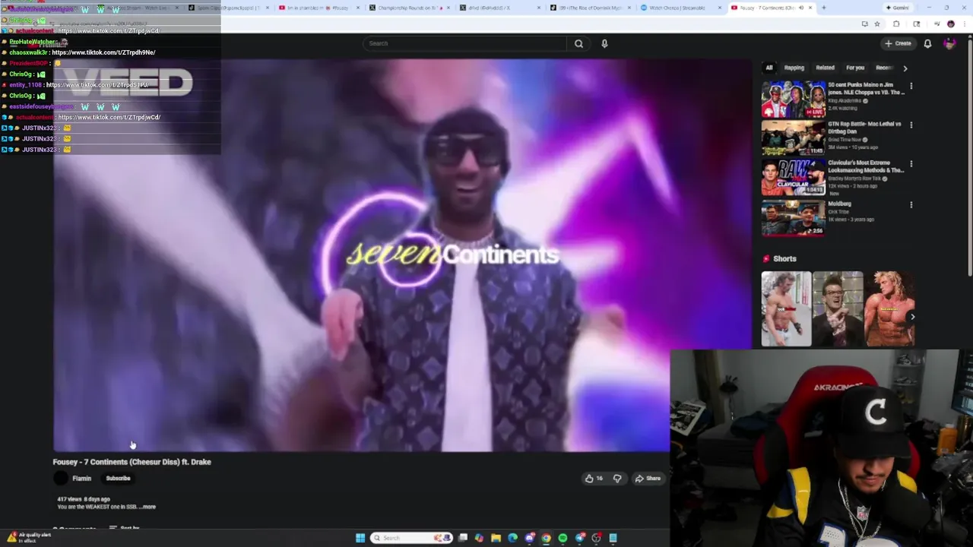Open Notepad from the taskbar
973x547 pixels.
(x=613, y=538)
